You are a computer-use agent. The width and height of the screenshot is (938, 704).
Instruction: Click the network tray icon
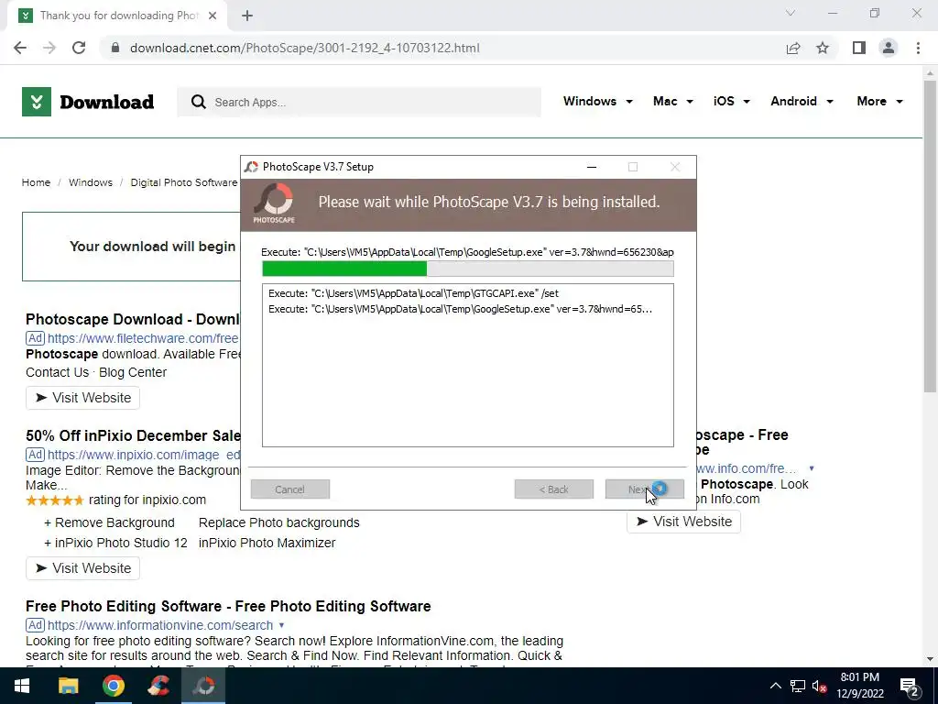[x=798, y=686]
